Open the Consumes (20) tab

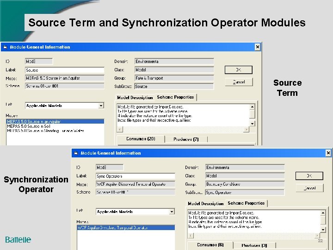[x=141, y=139]
